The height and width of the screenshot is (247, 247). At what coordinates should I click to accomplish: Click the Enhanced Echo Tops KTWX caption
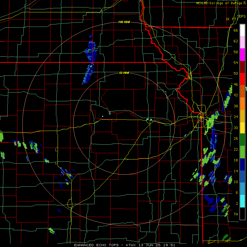(x=124, y=245)
